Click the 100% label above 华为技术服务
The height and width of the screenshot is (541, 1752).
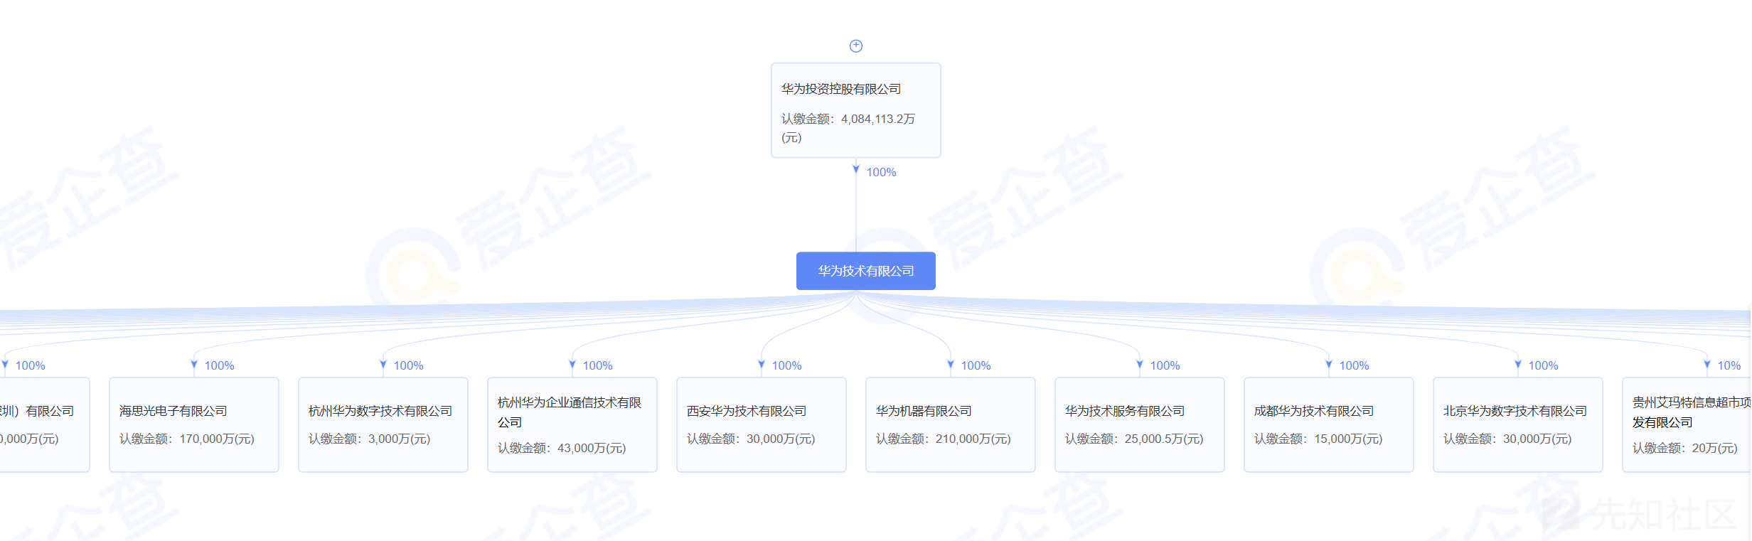coord(1165,365)
